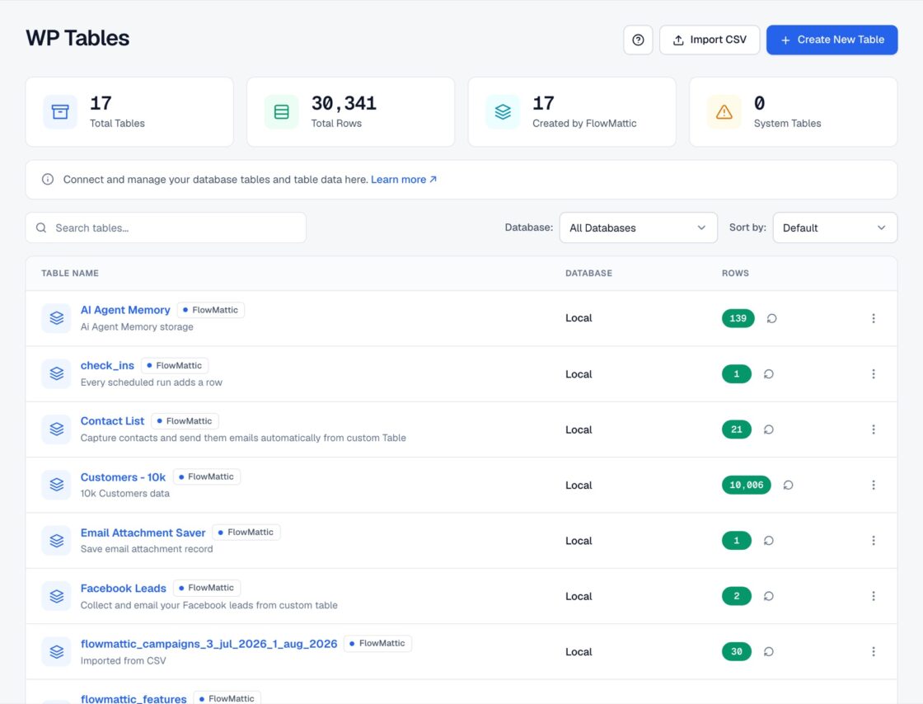Open the check_ins table link

point(107,365)
